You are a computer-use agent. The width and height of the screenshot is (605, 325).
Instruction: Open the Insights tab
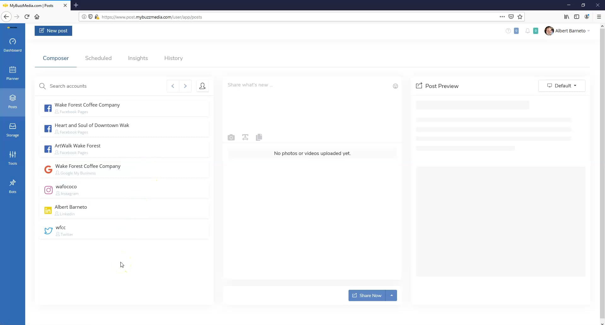[x=138, y=58]
